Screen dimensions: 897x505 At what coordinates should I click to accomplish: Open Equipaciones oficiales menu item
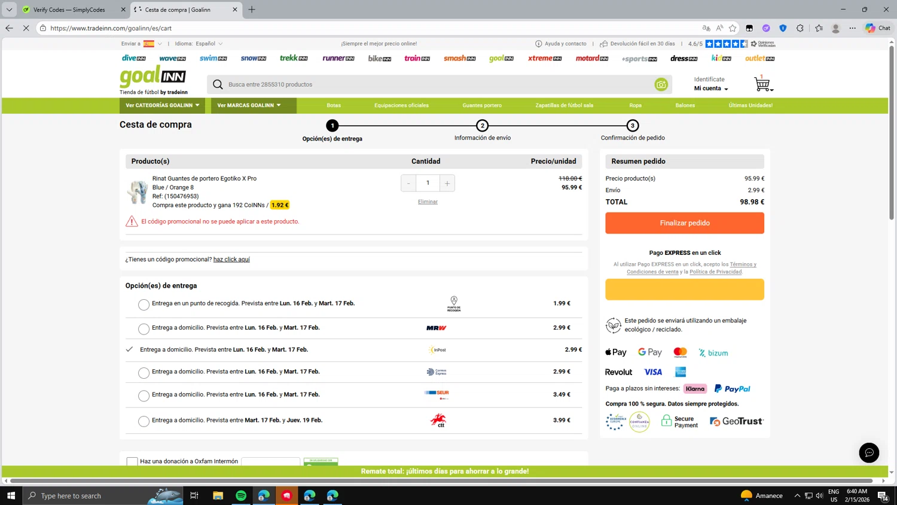(401, 105)
